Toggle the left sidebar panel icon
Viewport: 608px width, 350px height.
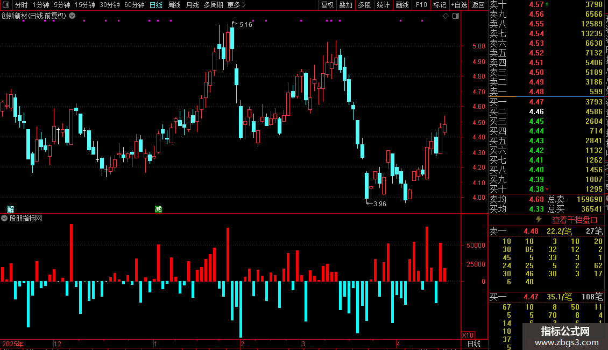click(6, 5)
